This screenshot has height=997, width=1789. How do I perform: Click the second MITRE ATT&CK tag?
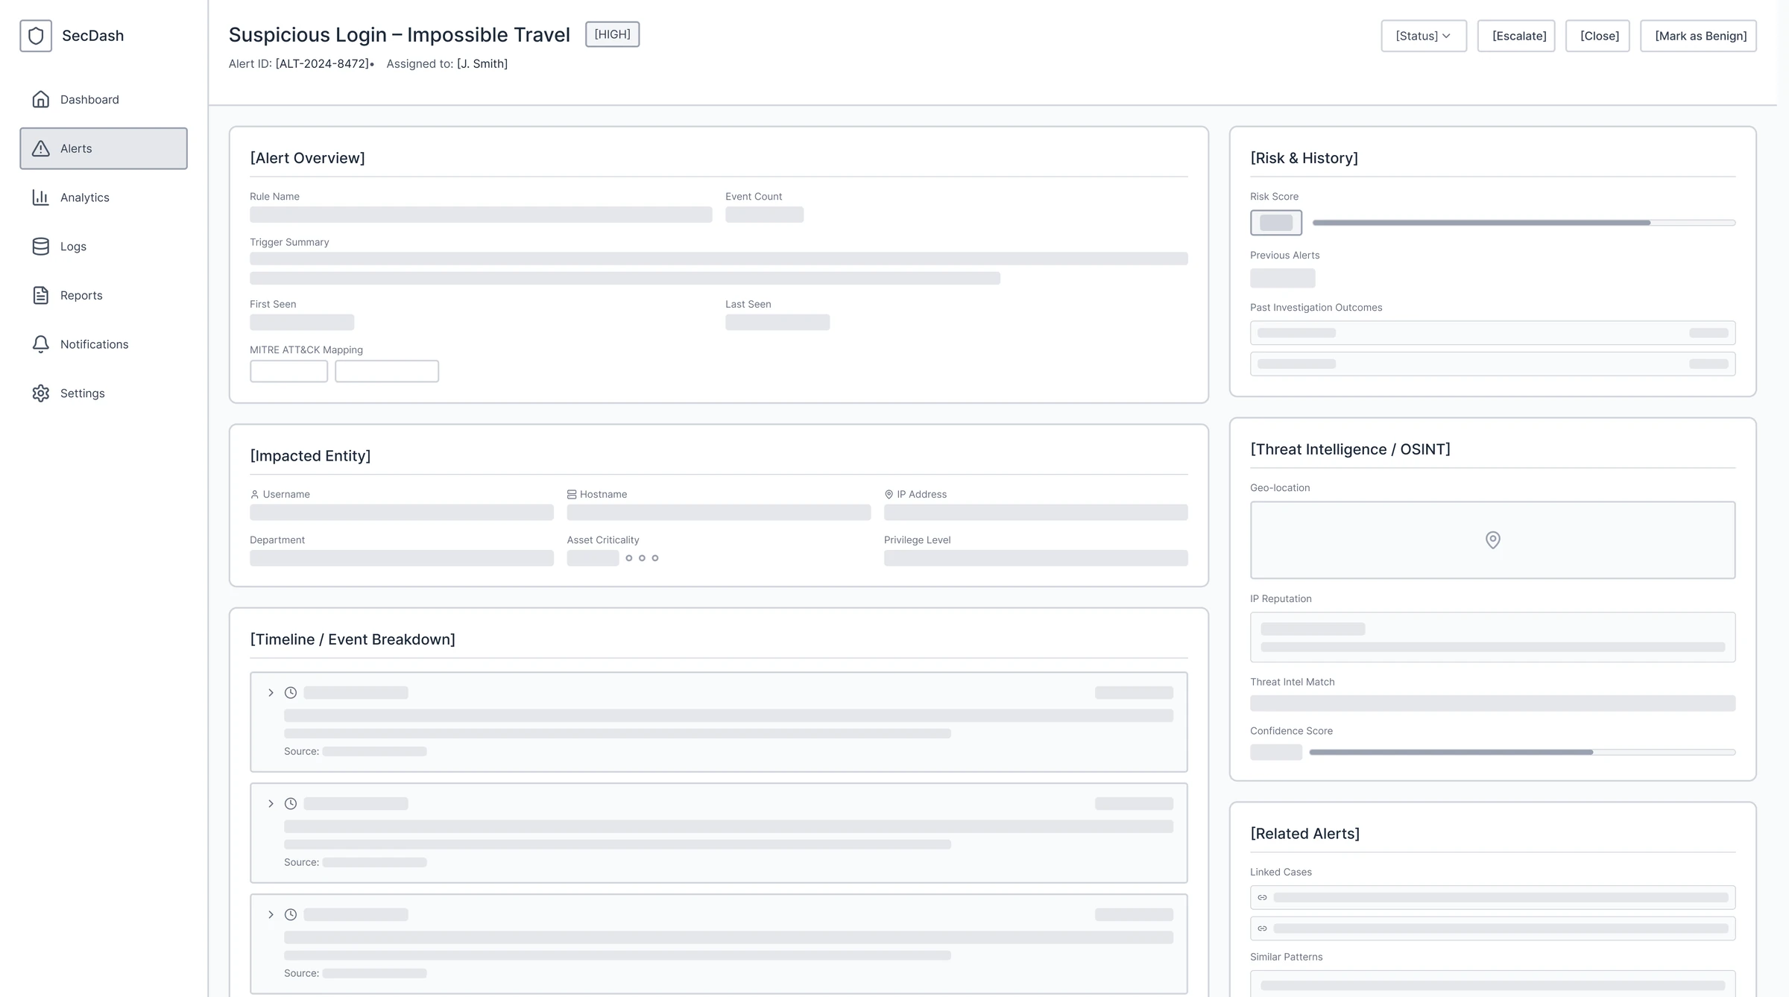click(x=387, y=371)
